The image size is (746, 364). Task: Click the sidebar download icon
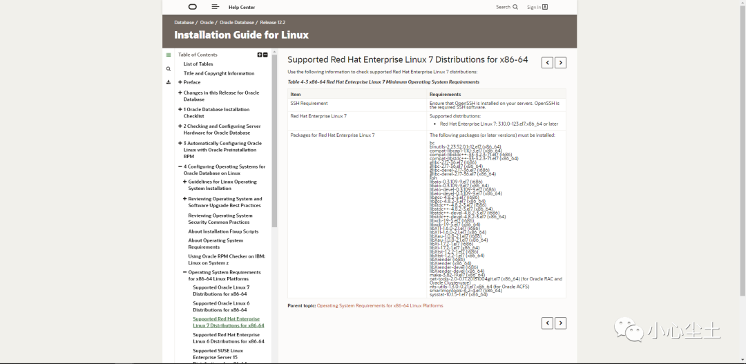pos(169,82)
